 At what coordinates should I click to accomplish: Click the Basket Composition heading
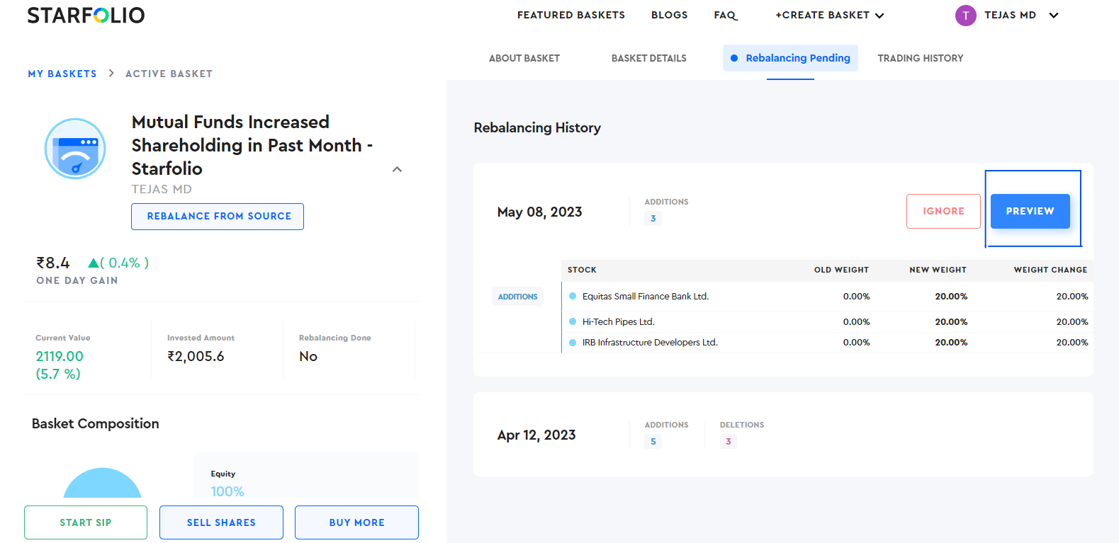click(x=95, y=423)
